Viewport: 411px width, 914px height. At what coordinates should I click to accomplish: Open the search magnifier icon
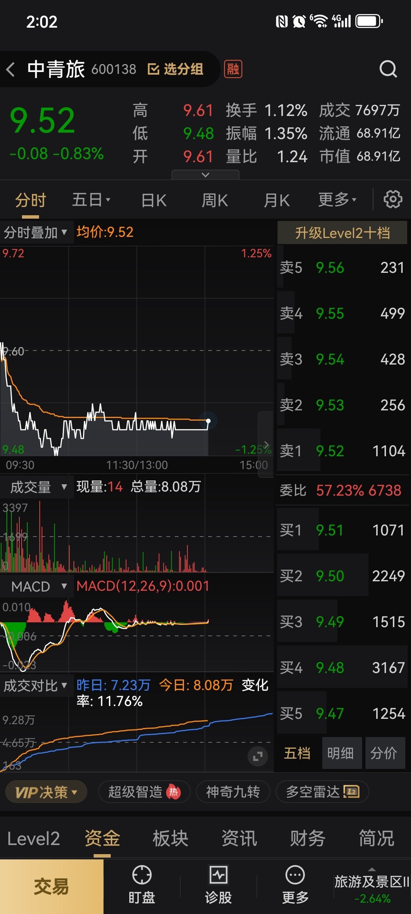point(388,69)
